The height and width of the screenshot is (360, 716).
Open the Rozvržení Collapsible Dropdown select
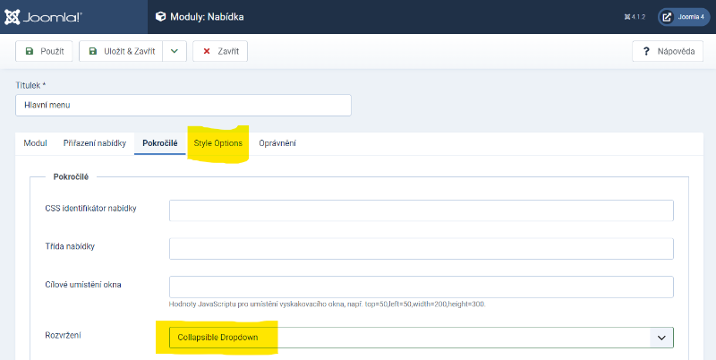(x=421, y=338)
